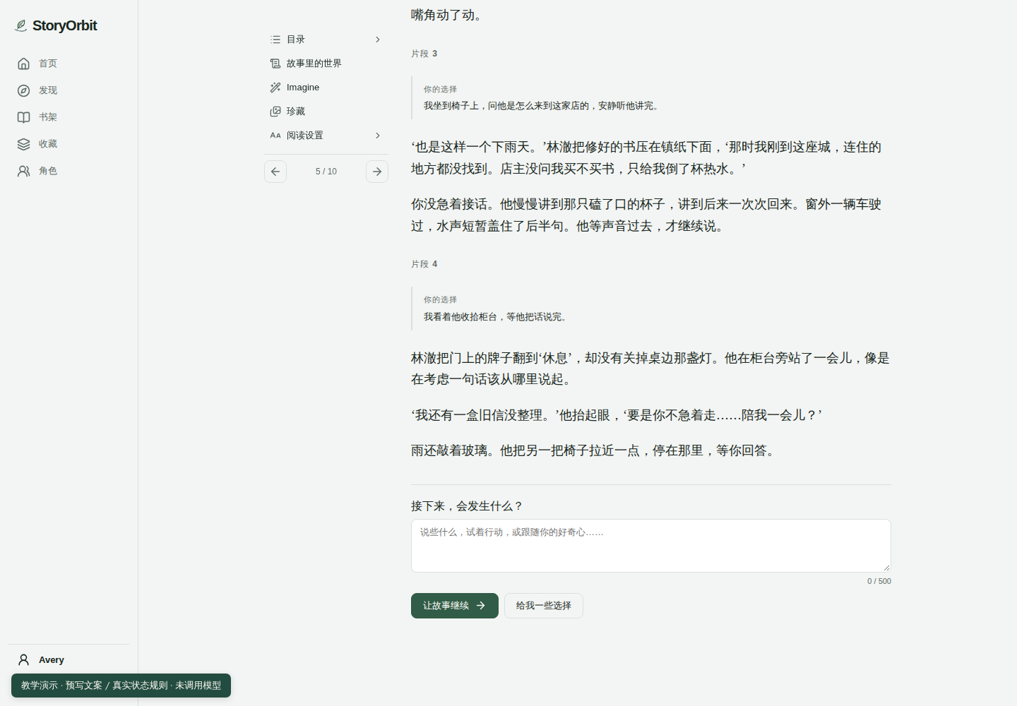Click the StoryOrbit feather logo

click(21, 26)
